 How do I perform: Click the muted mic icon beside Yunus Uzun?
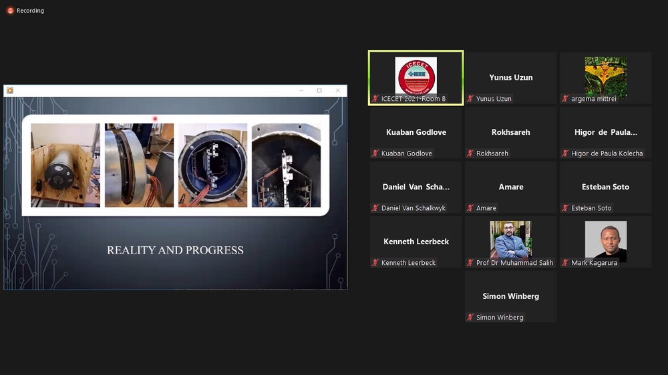[x=470, y=99]
